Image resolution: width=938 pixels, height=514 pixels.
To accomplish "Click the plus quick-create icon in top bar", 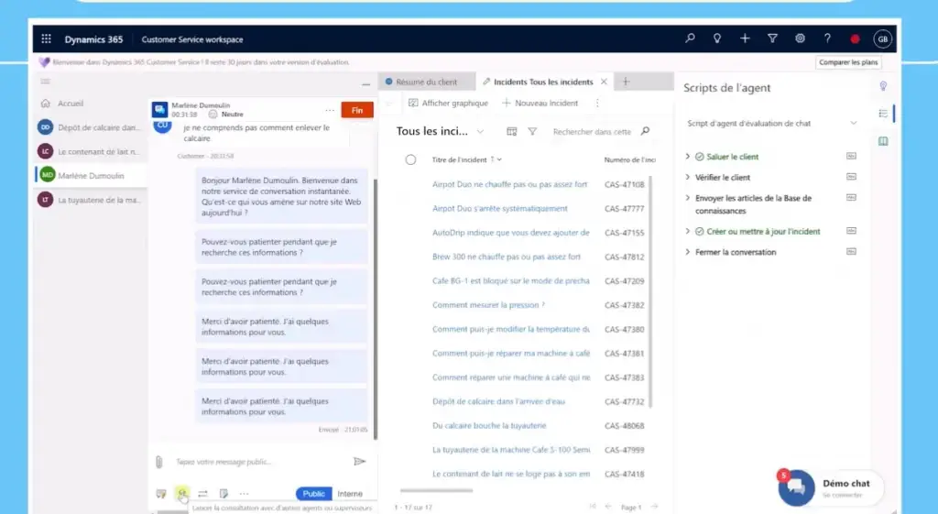I will [745, 38].
